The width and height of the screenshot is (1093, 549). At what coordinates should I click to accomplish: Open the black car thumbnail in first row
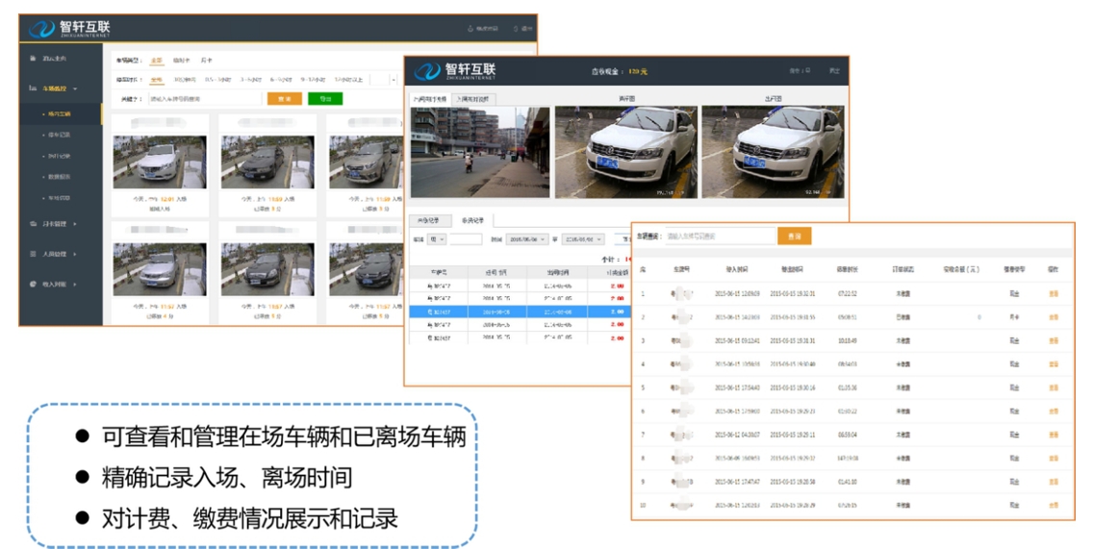[x=267, y=162]
